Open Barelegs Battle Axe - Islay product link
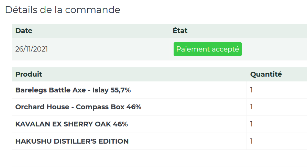307x168 pixels. (x=73, y=90)
